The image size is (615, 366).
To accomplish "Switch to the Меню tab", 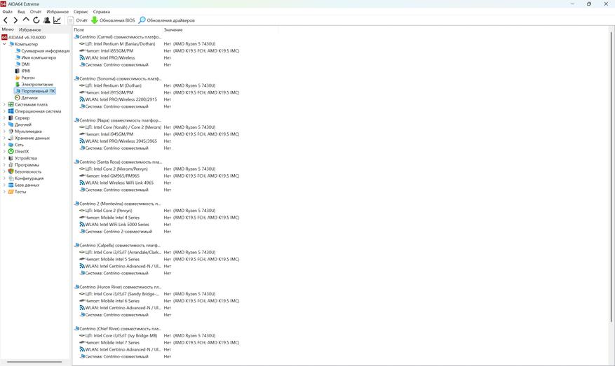I will click(x=8, y=30).
